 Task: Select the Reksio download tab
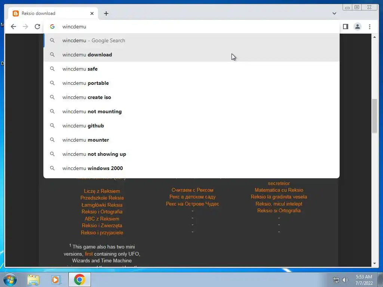click(53, 13)
